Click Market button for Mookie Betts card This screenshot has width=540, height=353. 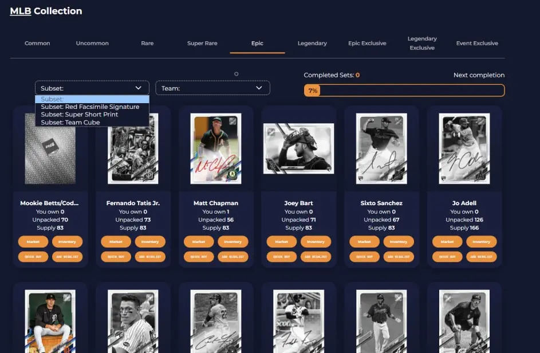[x=33, y=242]
